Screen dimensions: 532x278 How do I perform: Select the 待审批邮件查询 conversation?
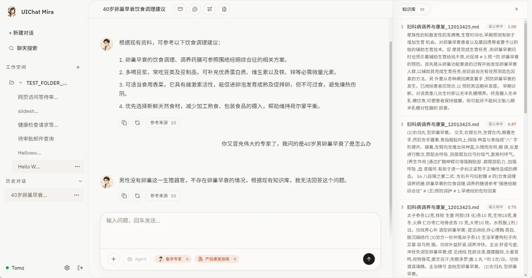(36, 139)
